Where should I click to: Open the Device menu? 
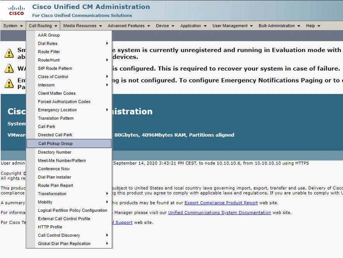click(x=165, y=26)
